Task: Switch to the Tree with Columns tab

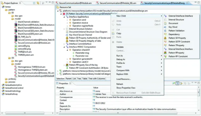Action: pos(97,79)
